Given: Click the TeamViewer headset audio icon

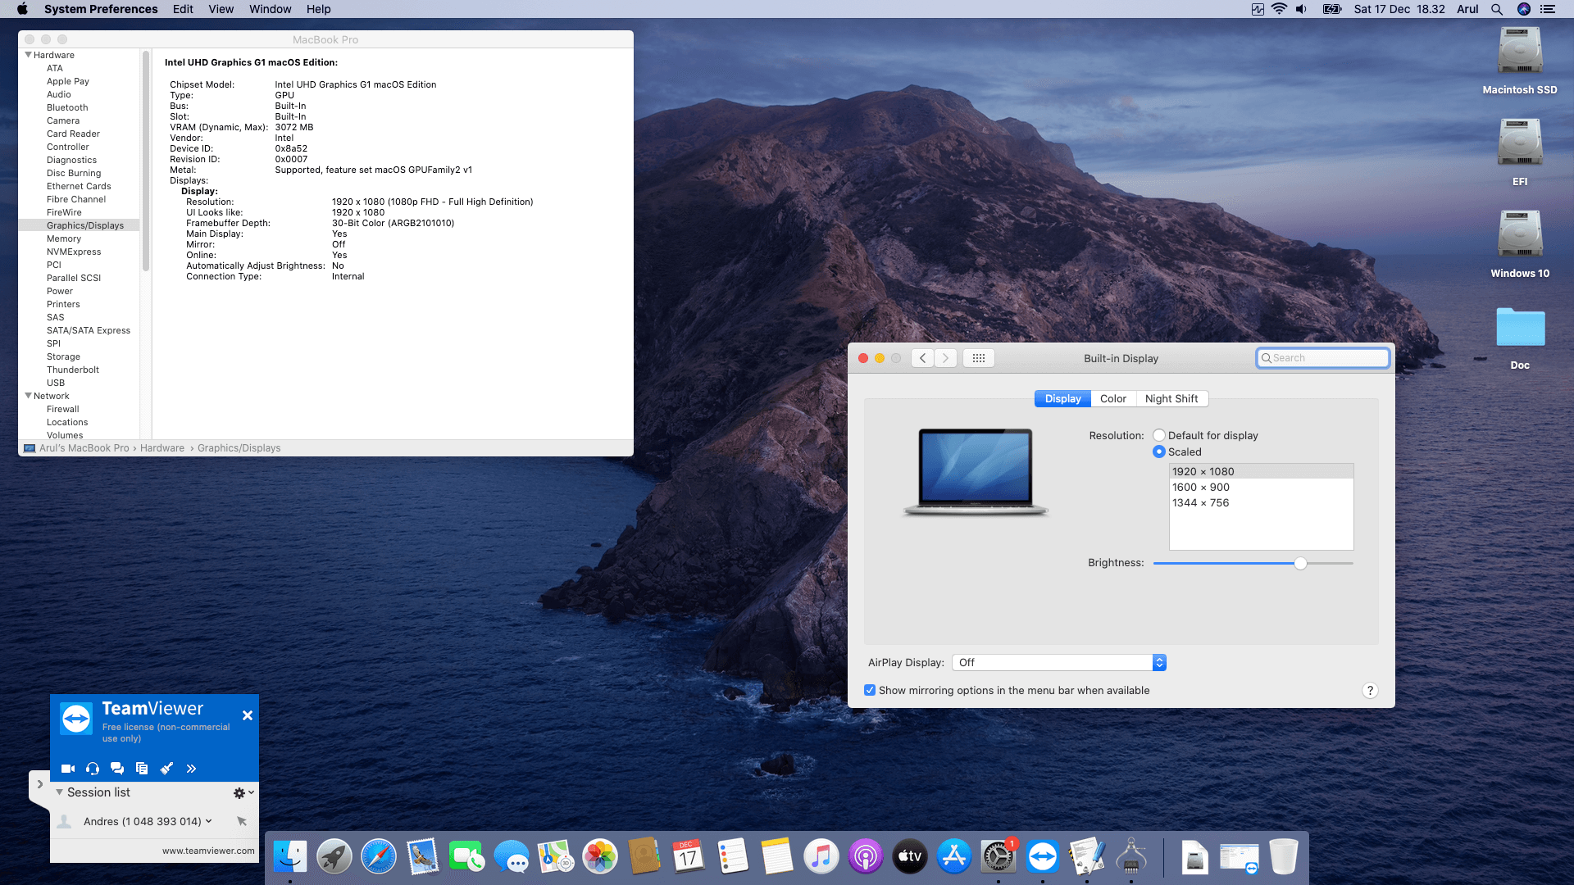Looking at the screenshot, I should tap(93, 769).
